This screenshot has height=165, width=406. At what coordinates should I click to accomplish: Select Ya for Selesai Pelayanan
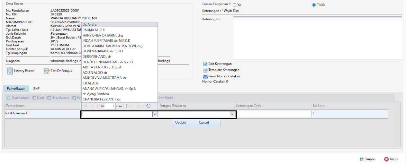234,5
